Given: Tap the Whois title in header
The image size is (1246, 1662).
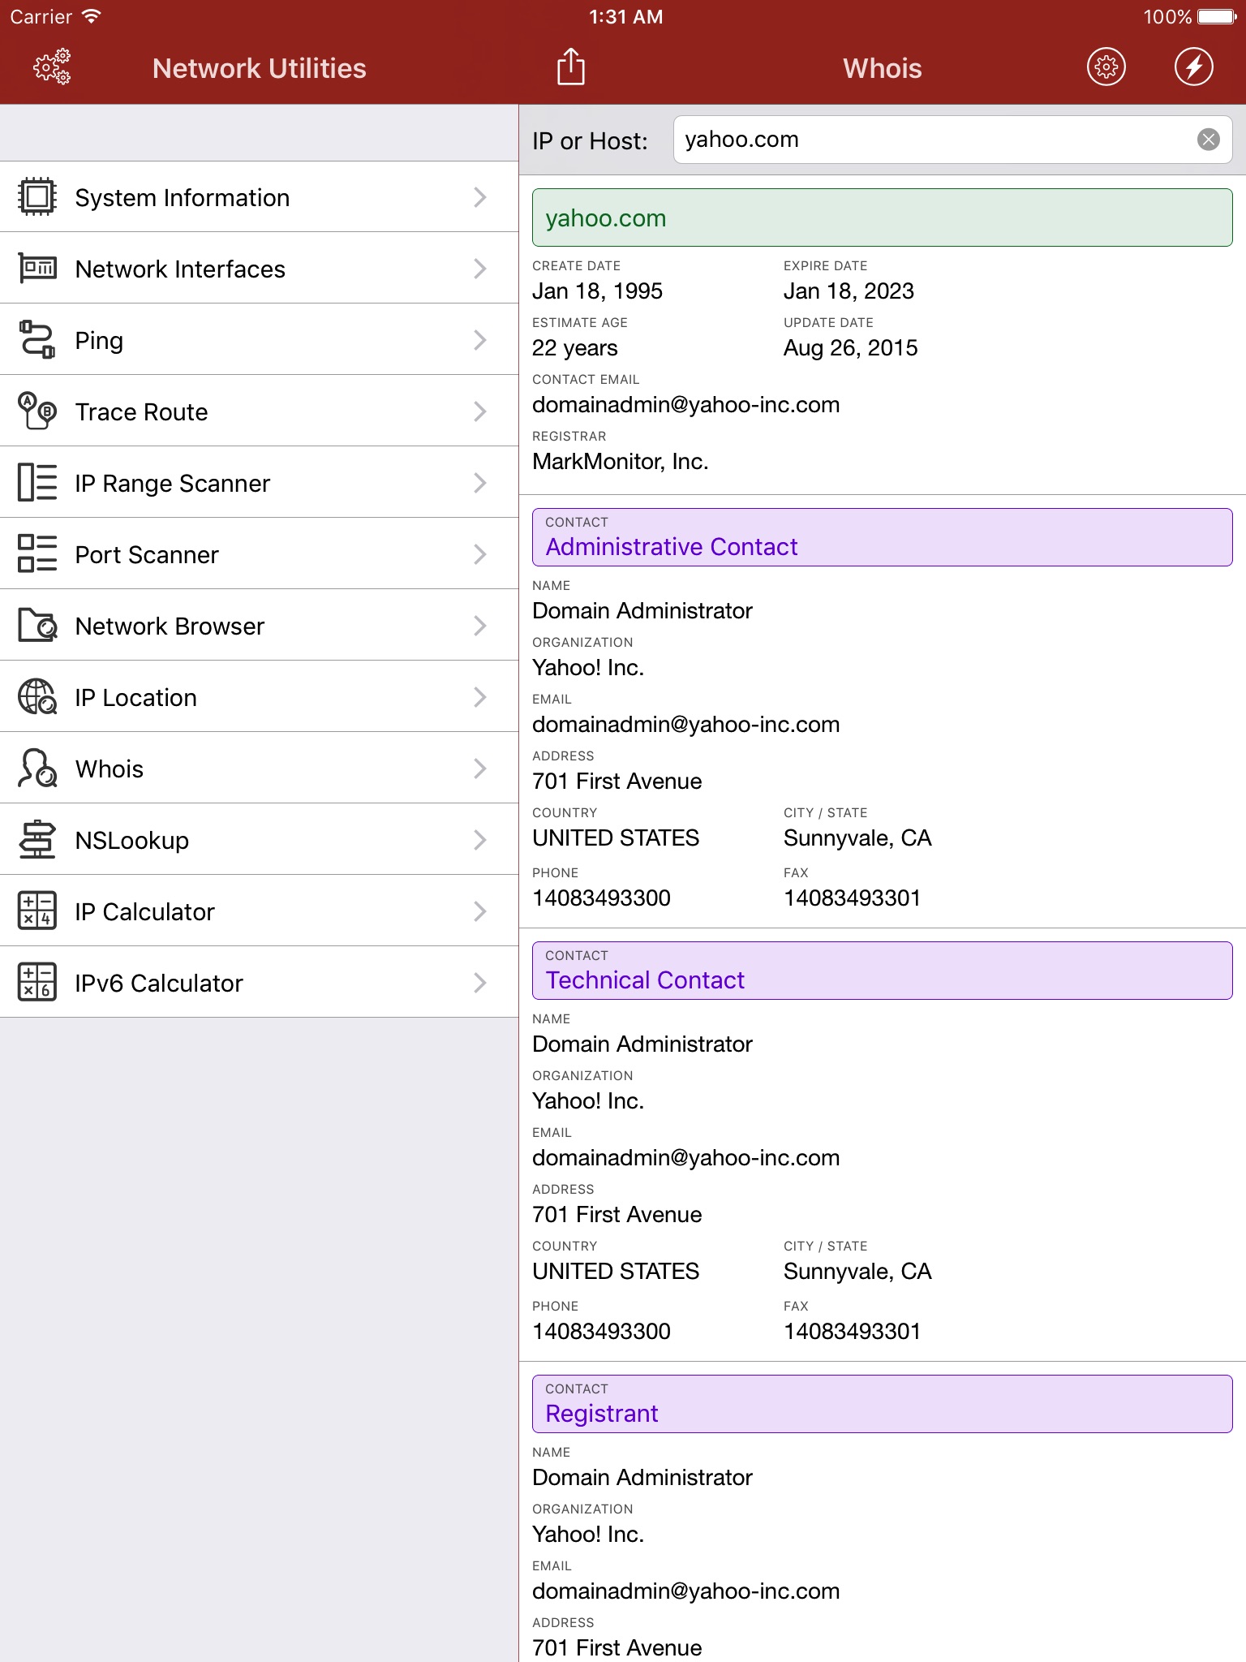Looking at the screenshot, I should tap(883, 68).
